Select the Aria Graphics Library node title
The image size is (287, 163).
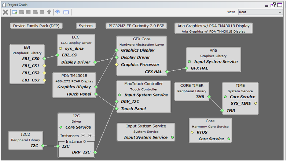tap(213, 50)
